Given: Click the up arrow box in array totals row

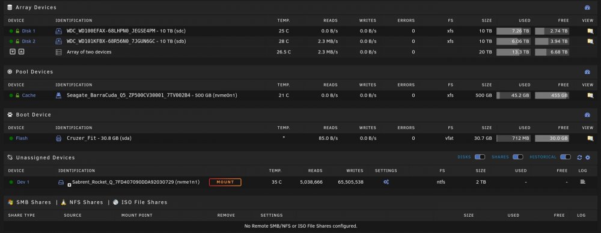Looking at the screenshot, I should [x=21, y=52].
